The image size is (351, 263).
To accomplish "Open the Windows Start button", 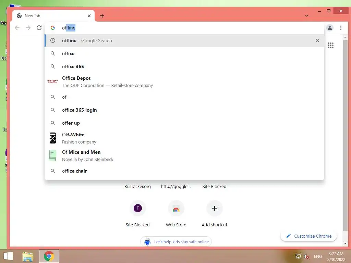I will [x=8, y=256].
